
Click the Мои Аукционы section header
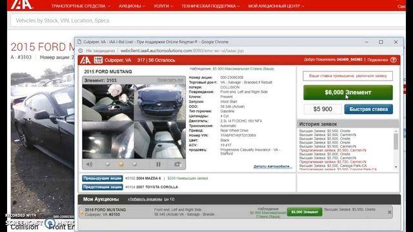tap(101, 199)
